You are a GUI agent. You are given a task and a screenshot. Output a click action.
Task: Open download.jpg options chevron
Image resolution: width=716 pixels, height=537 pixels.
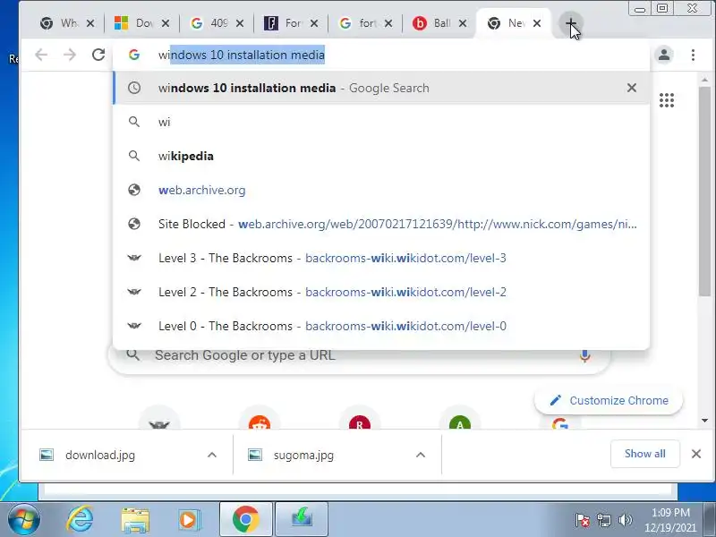tap(212, 455)
